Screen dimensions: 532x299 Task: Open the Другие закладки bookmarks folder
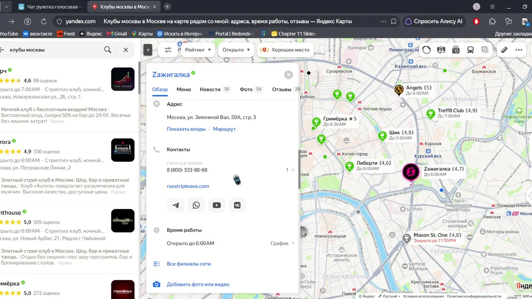[513, 34]
